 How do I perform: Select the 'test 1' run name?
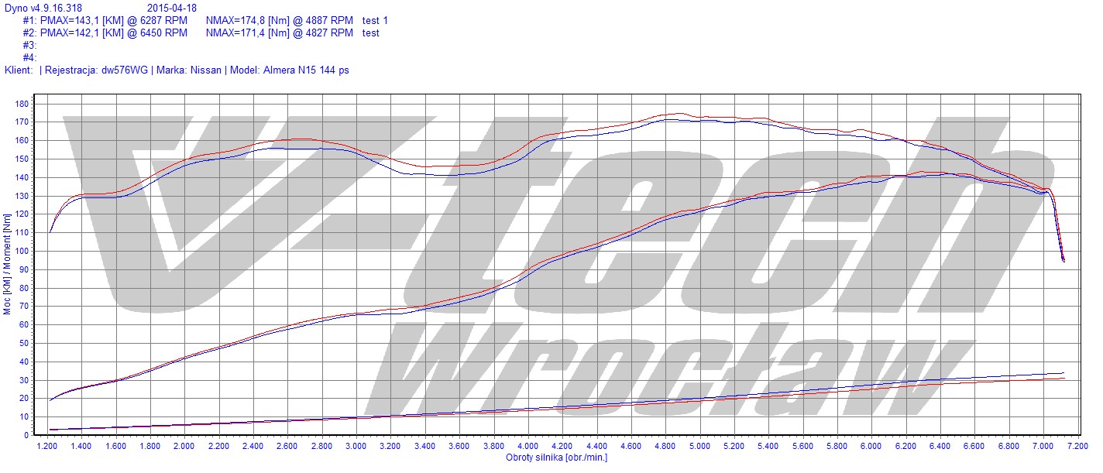(376, 20)
